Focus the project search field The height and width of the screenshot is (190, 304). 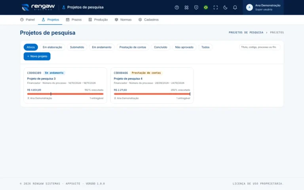click(x=260, y=47)
